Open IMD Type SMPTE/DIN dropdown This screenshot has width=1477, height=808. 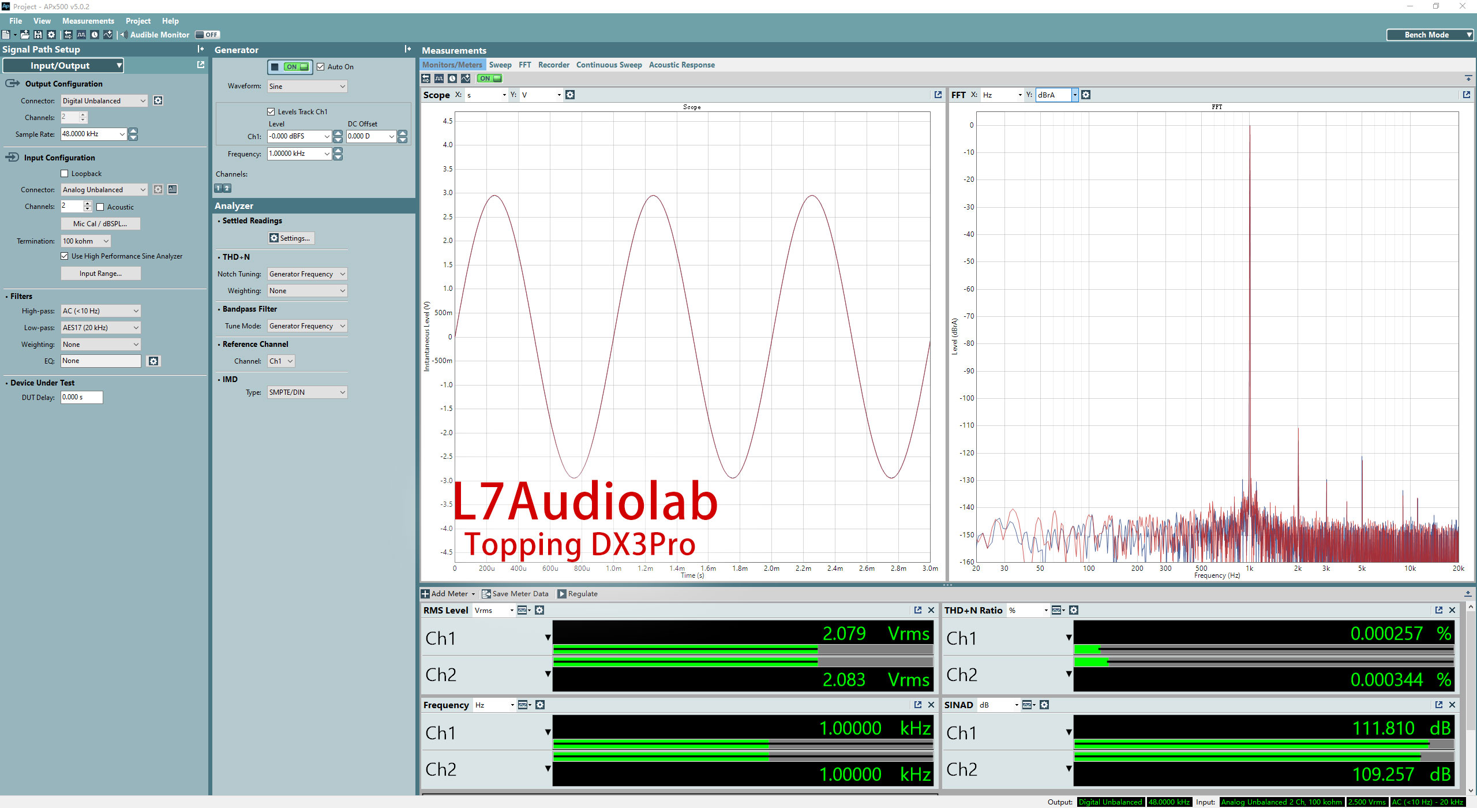pos(307,392)
